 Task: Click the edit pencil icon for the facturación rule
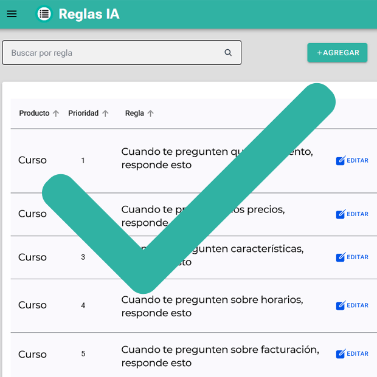[341, 354]
